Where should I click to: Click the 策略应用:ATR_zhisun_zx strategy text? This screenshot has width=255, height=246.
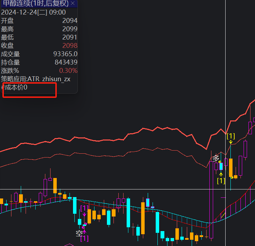[36, 79]
